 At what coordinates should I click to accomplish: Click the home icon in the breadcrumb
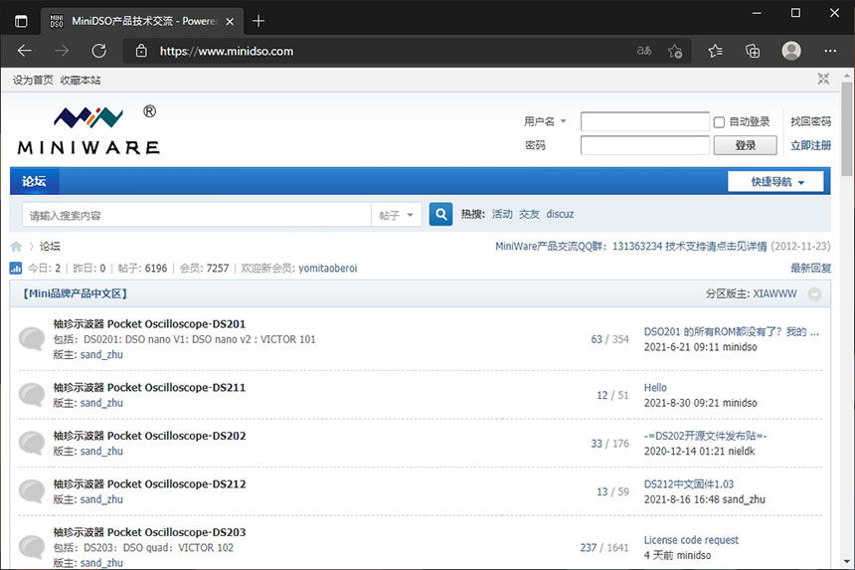coord(16,247)
